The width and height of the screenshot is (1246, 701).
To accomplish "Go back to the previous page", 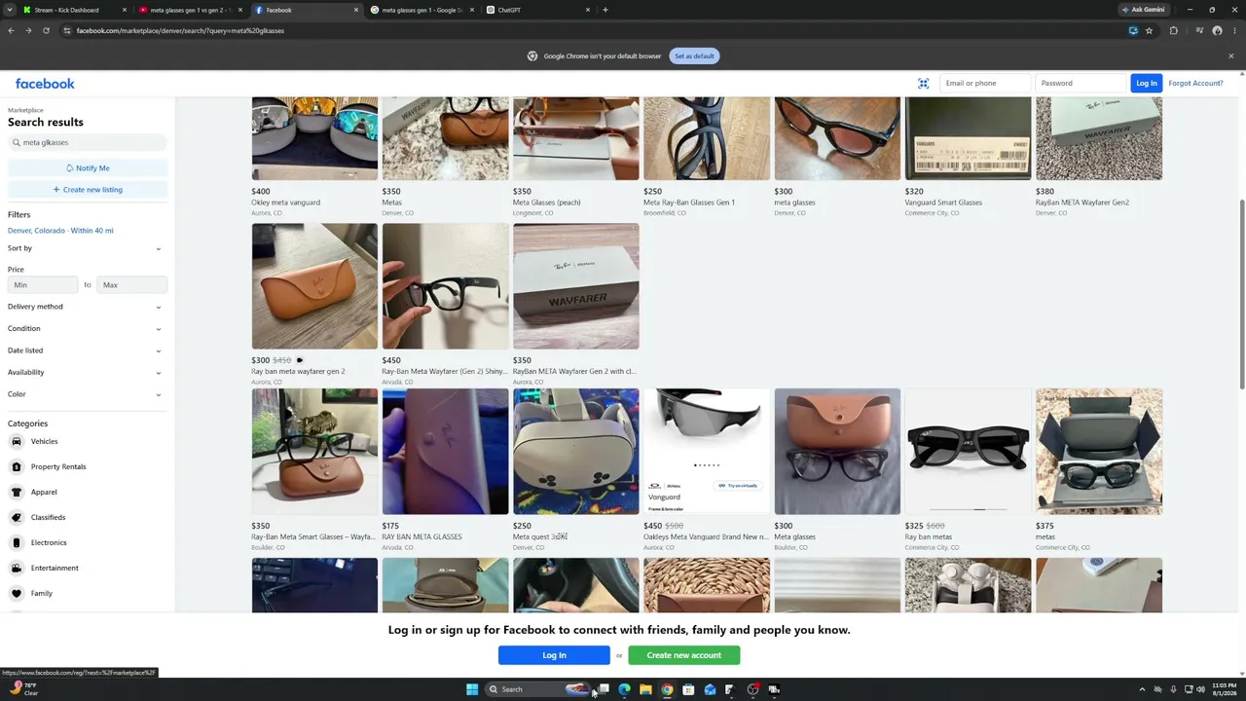I will 11,30.
